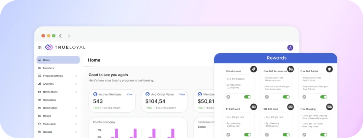Click the Analytics bar chart icon

click(39, 84)
